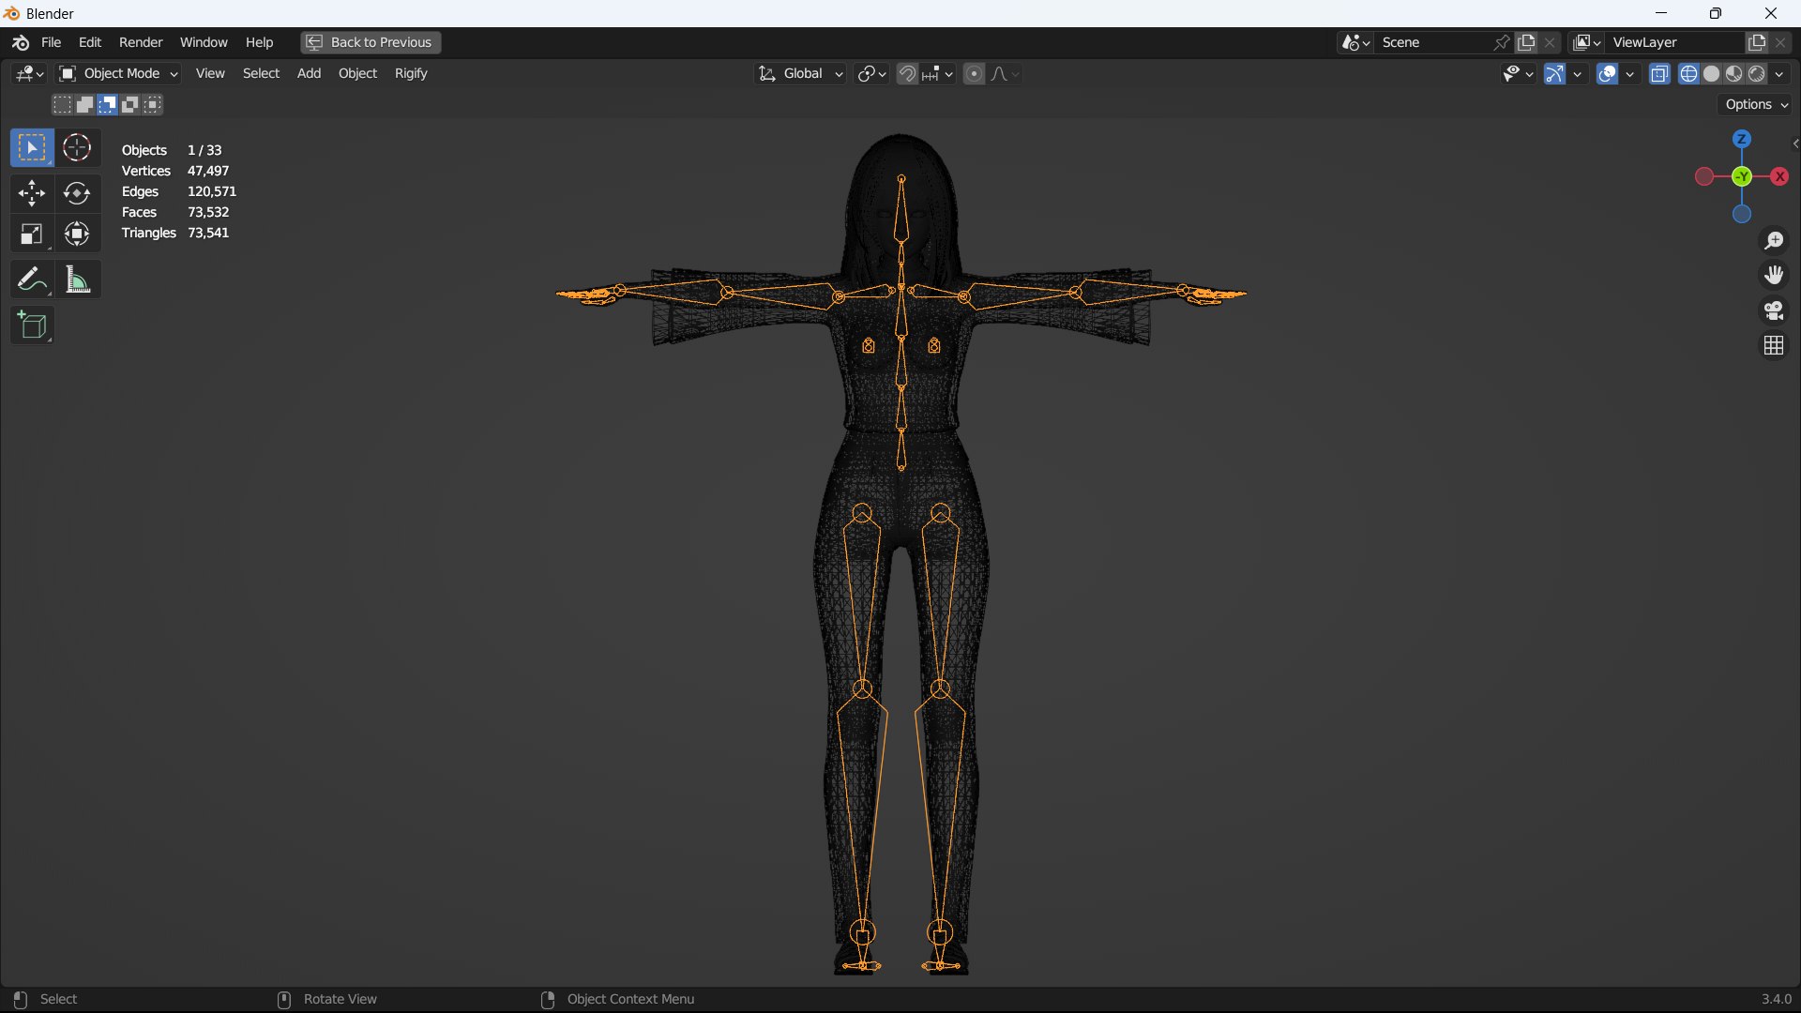This screenshot has width=1801, height=1013.
Task: Open the Object Mode dropdown
Action: coord(117,73)
